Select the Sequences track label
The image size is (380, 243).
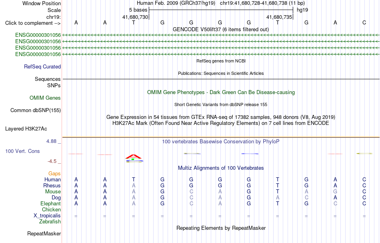point(48,79)
